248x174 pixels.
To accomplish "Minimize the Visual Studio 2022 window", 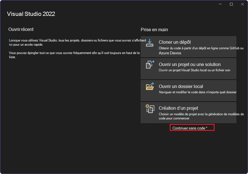I will tap(220, 4).
